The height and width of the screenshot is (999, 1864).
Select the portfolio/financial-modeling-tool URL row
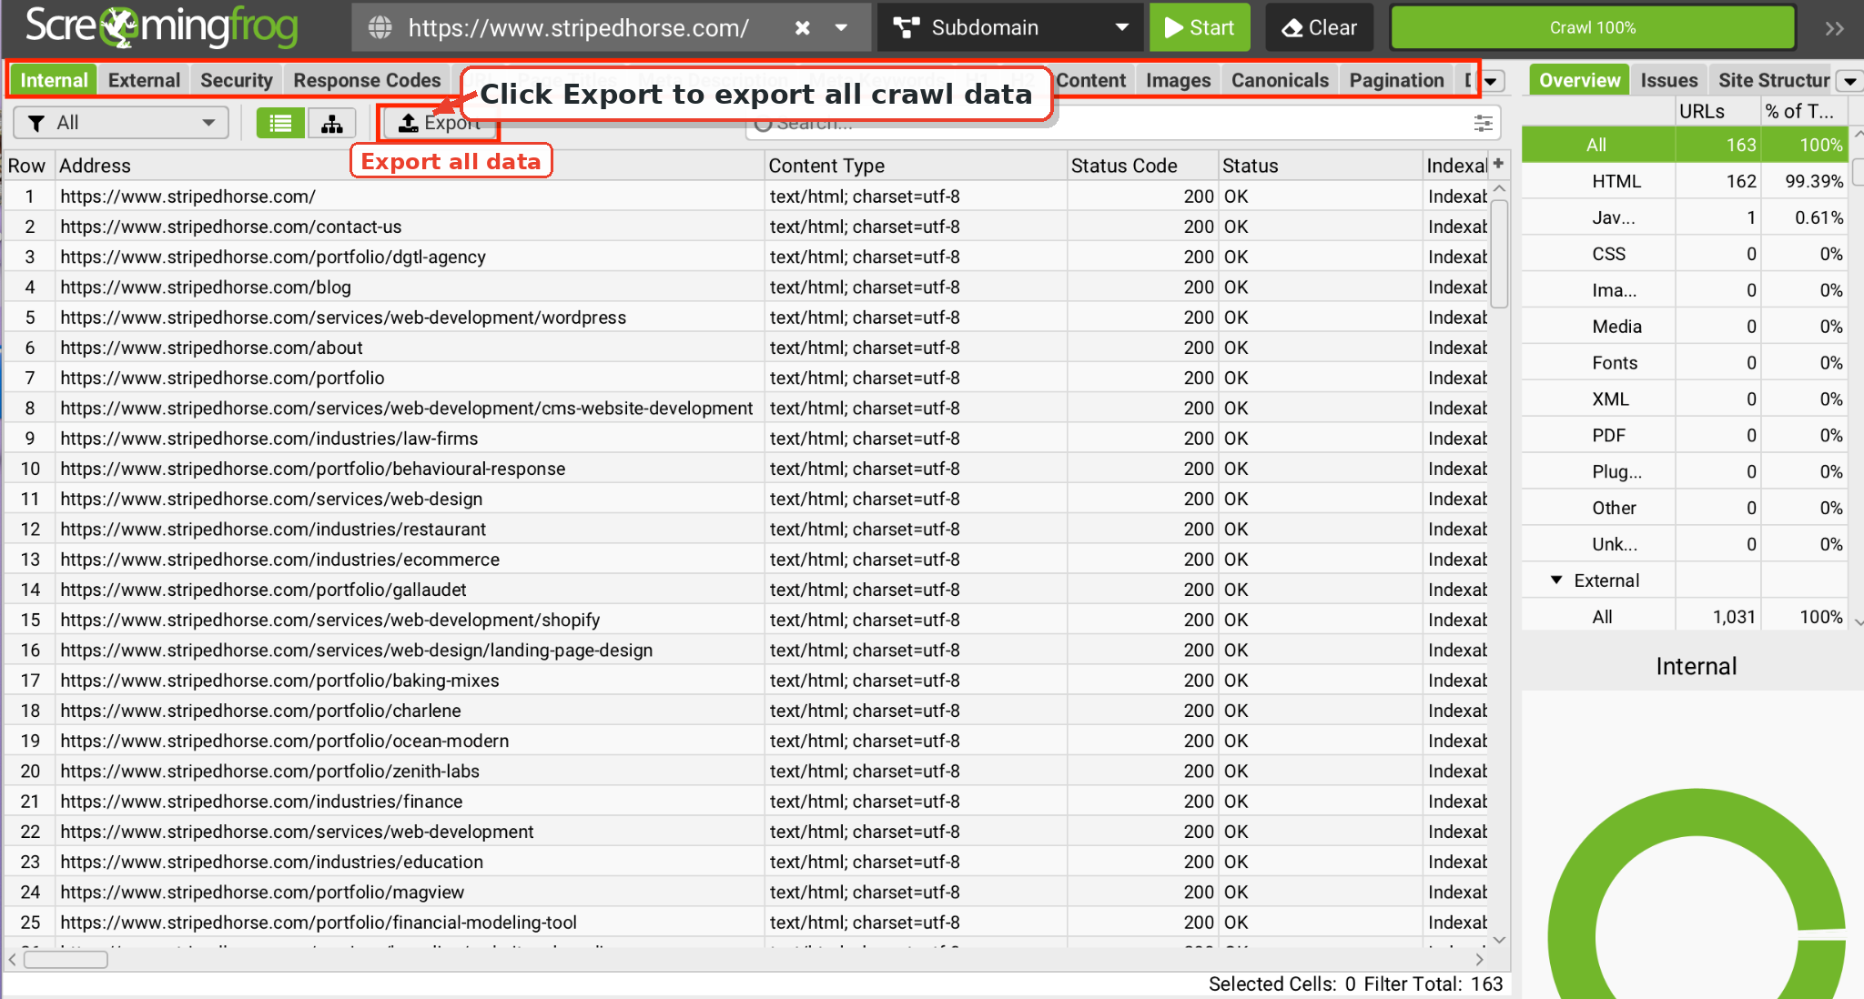click(746, 923)
